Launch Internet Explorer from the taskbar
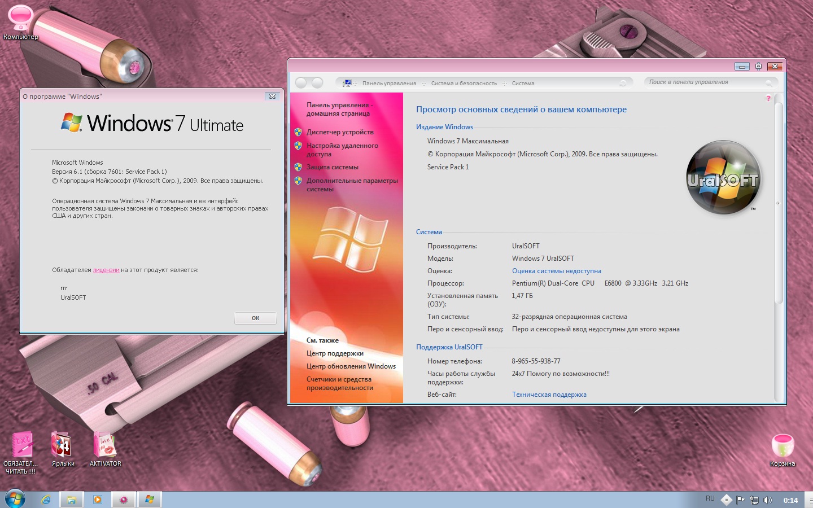 click(46, 499)
